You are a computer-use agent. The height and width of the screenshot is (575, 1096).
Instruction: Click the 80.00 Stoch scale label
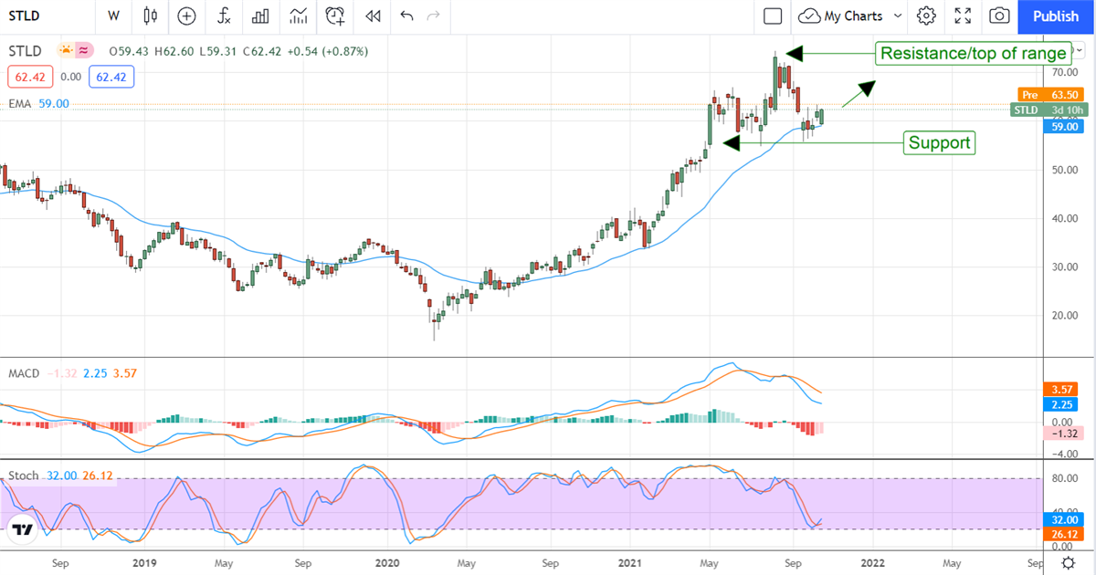pyautogui.click(x=1064, y=477)
